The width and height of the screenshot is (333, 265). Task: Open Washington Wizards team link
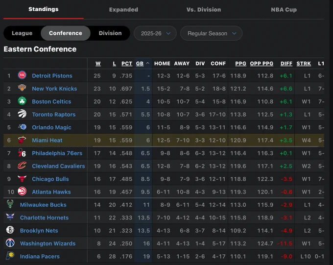click(x=48, y=243)
